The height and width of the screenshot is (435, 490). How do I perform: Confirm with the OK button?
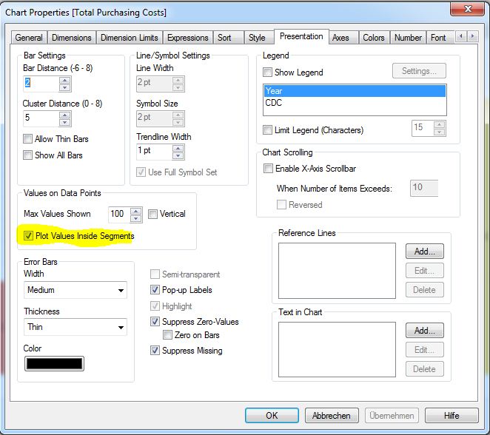point(272,416)
